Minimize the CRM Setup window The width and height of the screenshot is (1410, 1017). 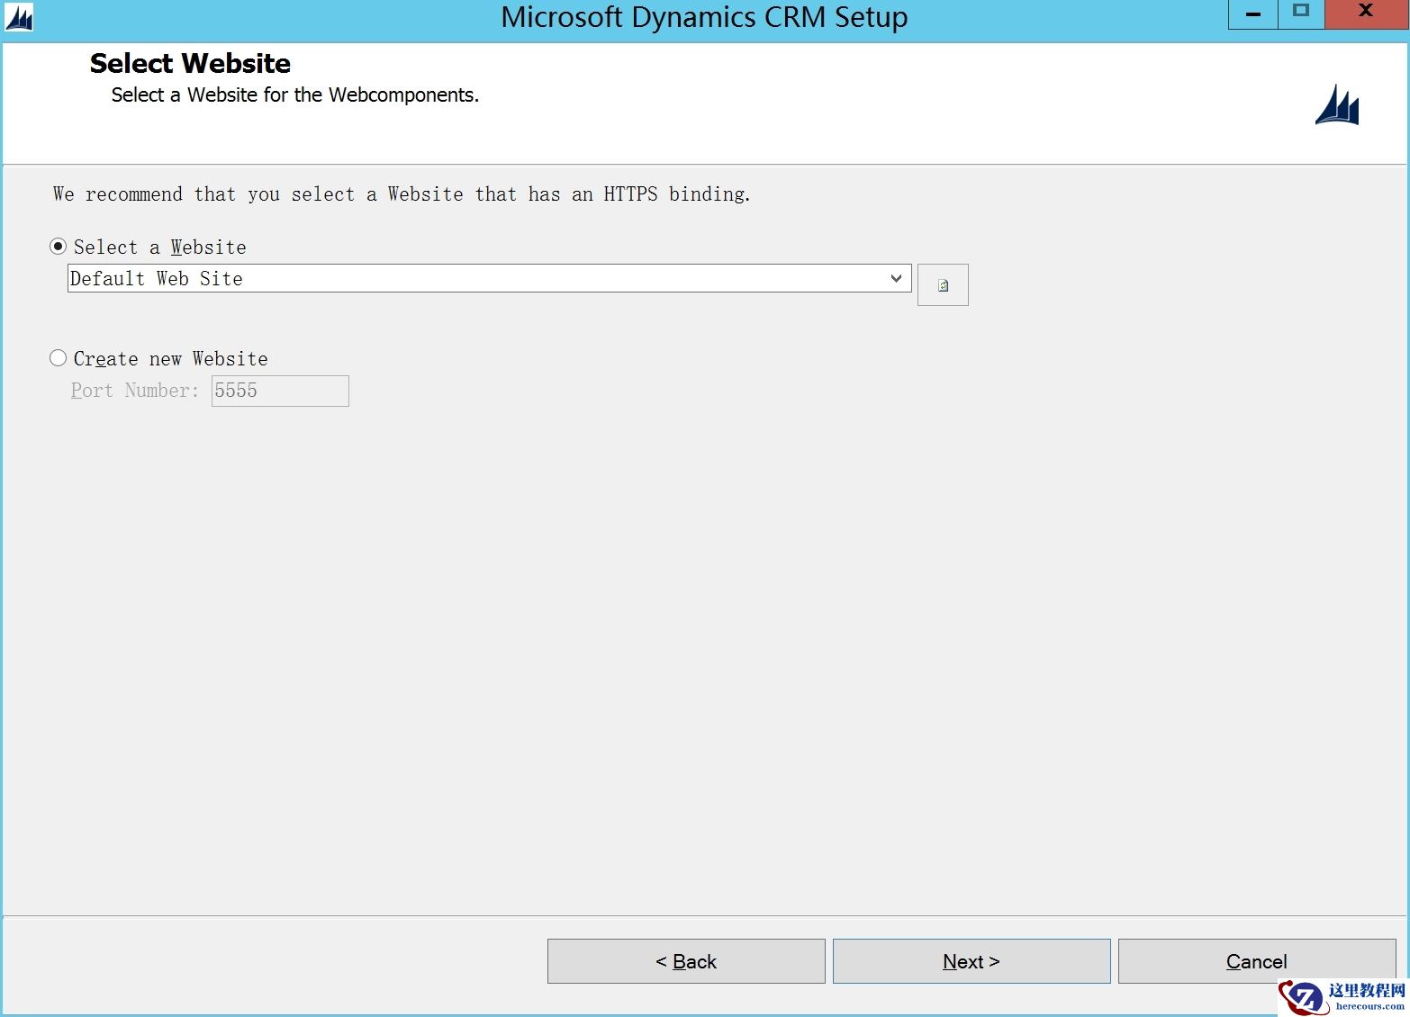(1252, 13)
